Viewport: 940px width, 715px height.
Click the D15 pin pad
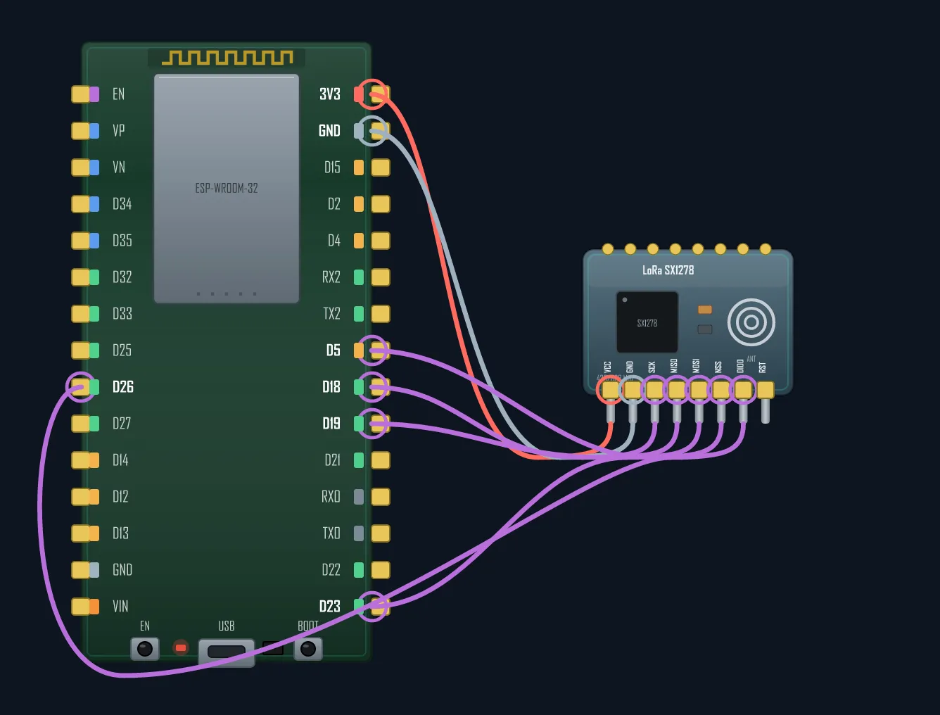[x=381, y=167]
